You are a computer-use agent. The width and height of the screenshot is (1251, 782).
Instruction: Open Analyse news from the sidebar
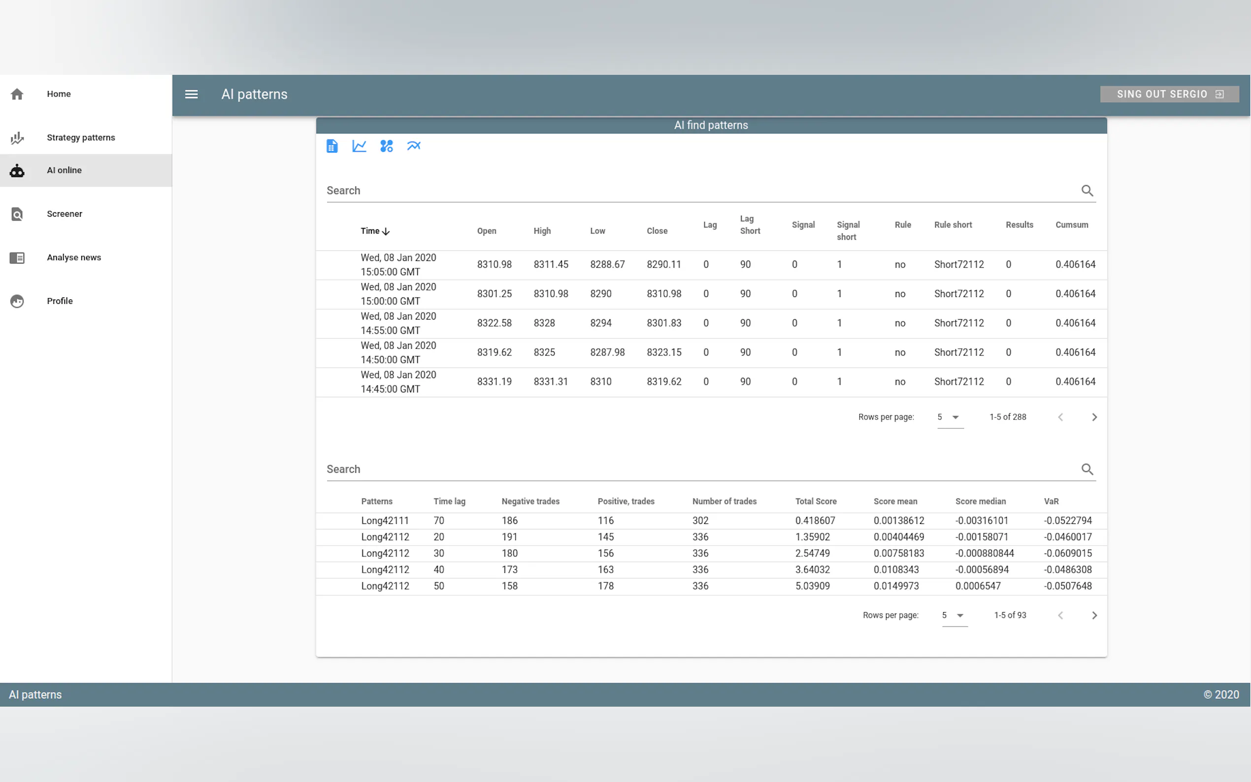click(73, 258)
